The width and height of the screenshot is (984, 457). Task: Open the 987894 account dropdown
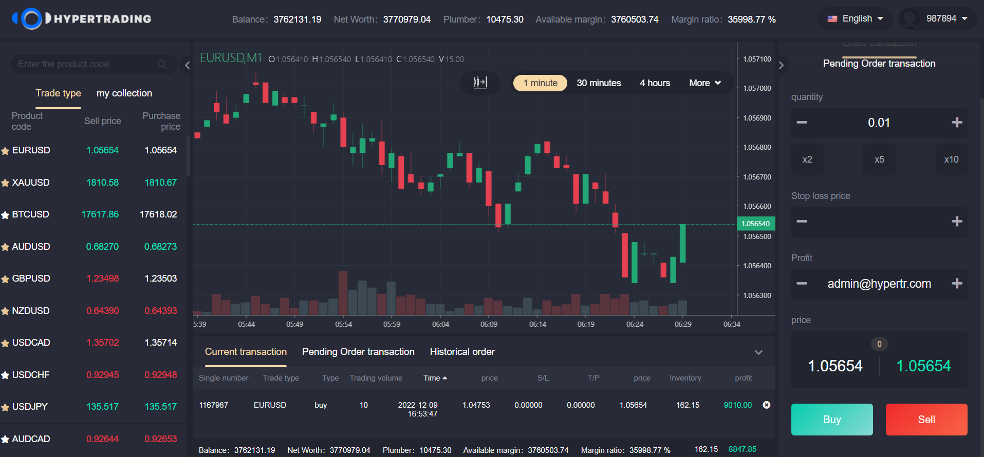[947, 18]
